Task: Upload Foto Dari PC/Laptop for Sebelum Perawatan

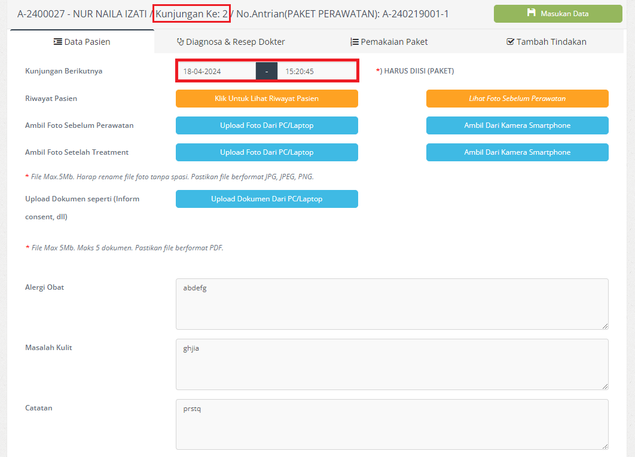Action: (x=267, y=125)
